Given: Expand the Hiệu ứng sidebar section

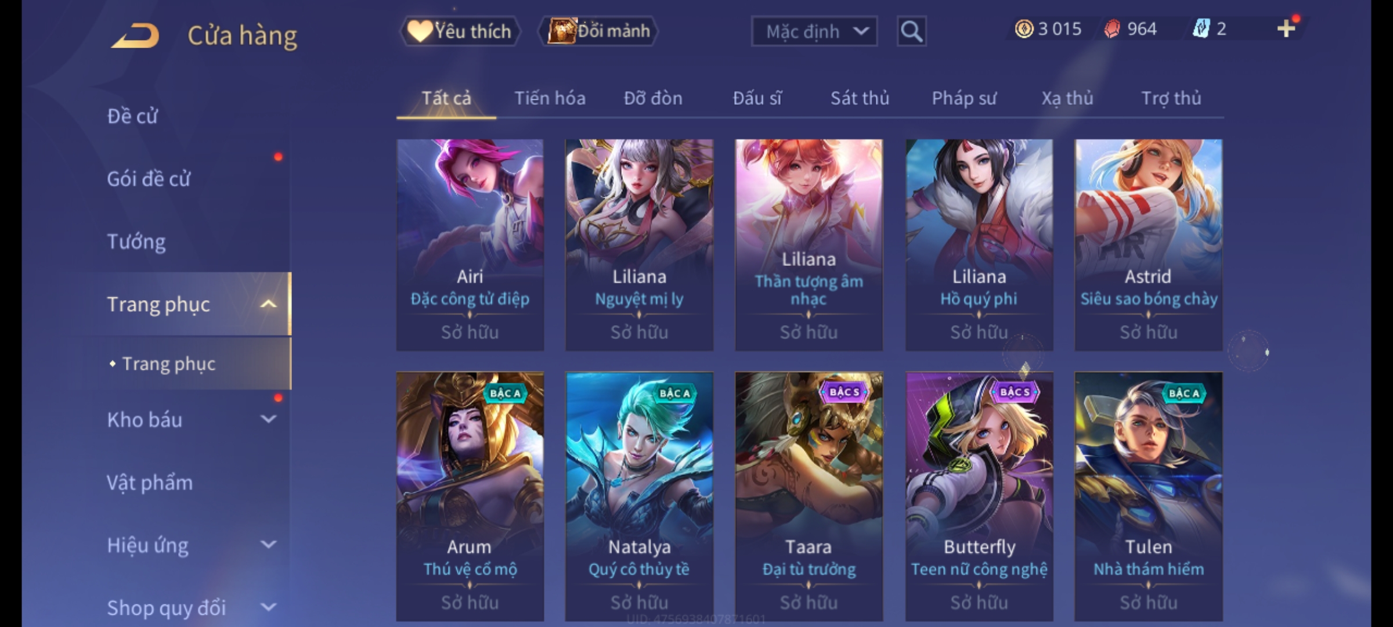Looking at the screenshot, I should coord(269,545).
